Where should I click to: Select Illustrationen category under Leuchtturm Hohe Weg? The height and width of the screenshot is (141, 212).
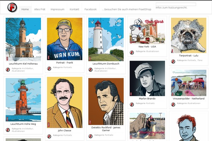pyautogui.click(x=18, y=131)
